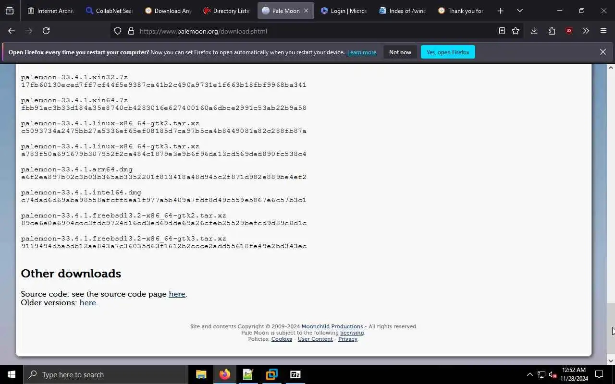Toggle reader view icon

coord(502,31)
